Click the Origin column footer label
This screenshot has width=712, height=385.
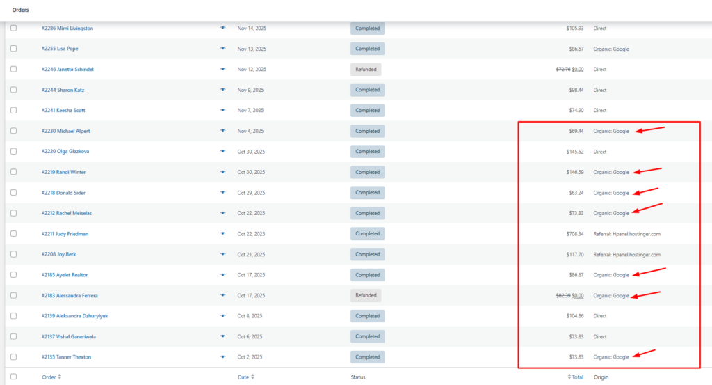click(601, 377)
